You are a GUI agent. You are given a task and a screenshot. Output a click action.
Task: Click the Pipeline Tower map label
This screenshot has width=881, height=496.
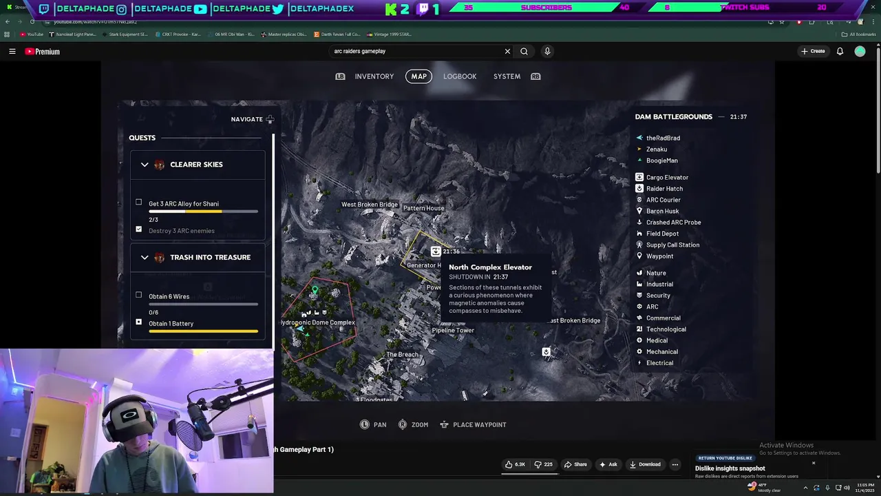pyautogui.click(x=453, y=331)
